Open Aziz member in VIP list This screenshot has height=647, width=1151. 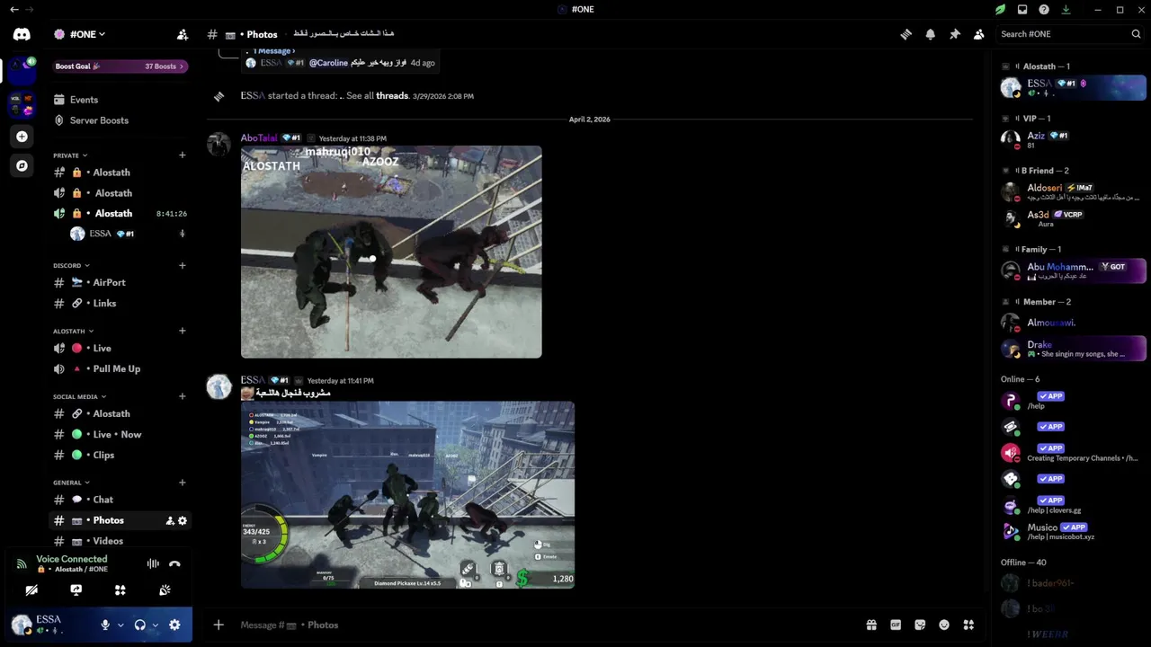pos(1074,139)
